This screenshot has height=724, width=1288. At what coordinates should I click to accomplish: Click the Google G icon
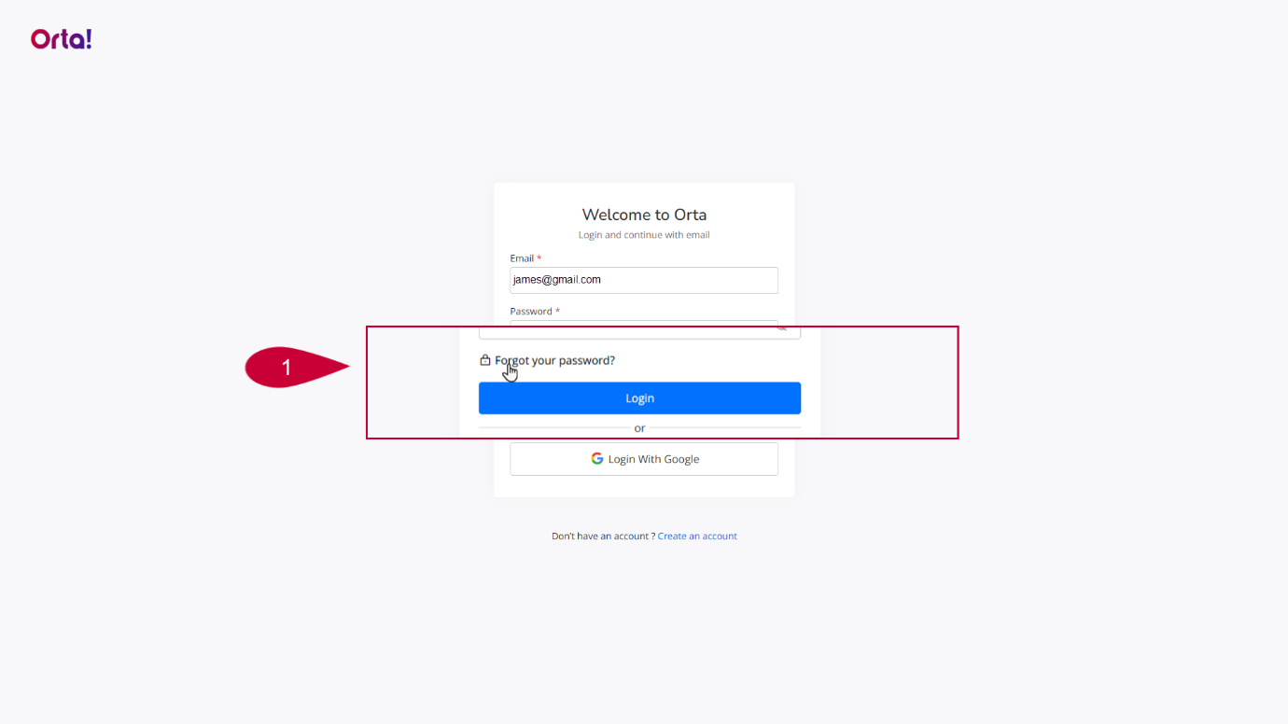597,459
